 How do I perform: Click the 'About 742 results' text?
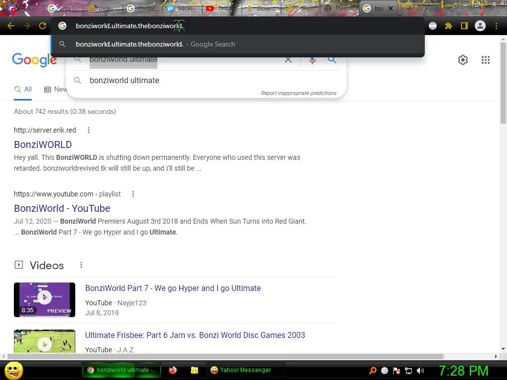pyautogui.click(x=65, y=111)
